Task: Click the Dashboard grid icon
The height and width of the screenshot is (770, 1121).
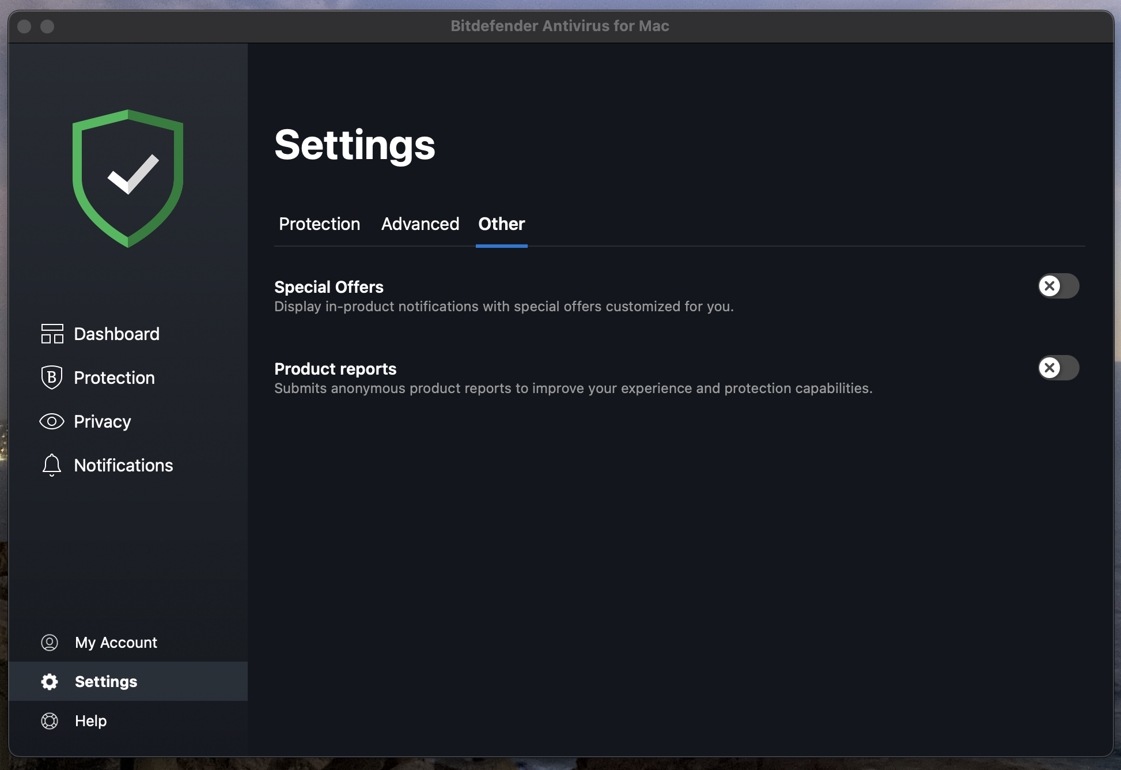Action: 52,334
